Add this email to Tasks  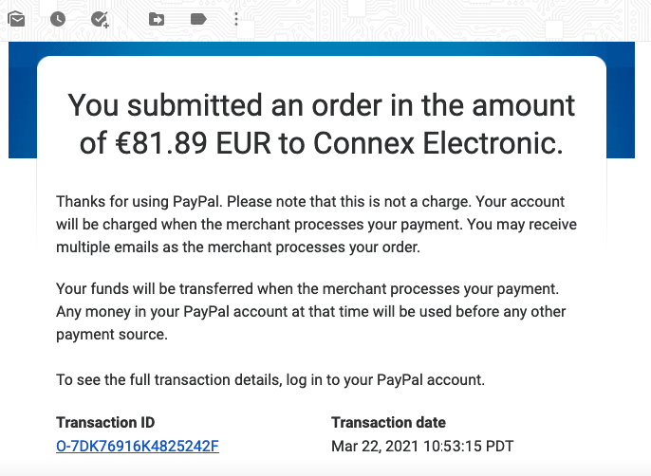[x=100, y=19]
